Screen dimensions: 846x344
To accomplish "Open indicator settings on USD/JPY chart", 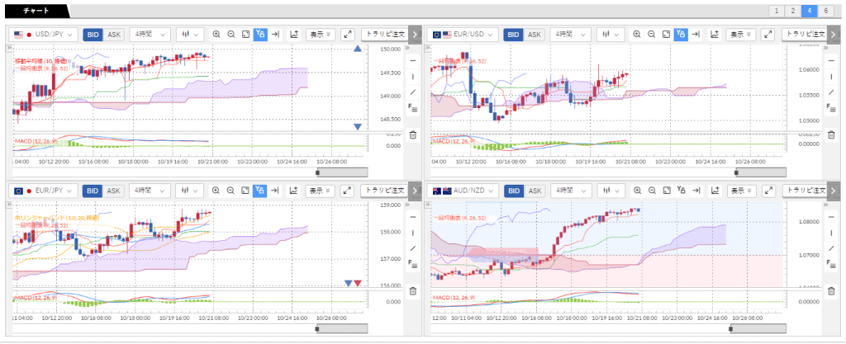I will [293, 35].
